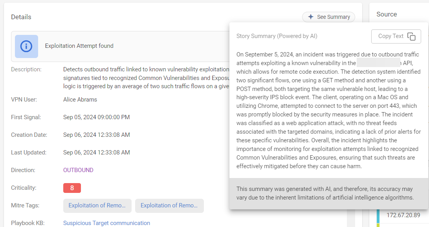Select the second Exploitation of Remo... Mitre tag
The width and height of the screenshot is (429, 227).
point(169,205)
